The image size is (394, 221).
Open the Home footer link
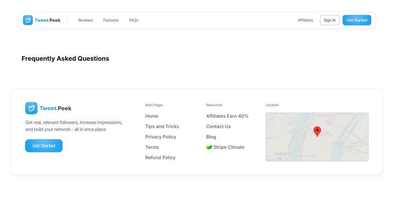click(152, 116)
